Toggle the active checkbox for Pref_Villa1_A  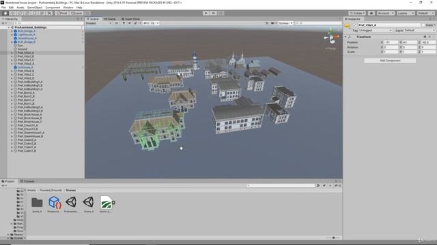(x=355, y=25)
